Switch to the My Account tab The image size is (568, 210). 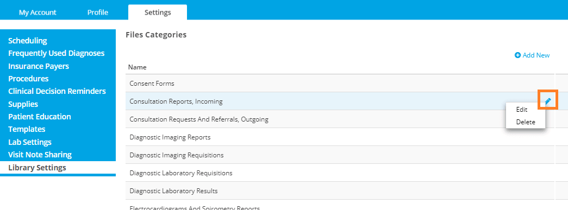click(38, 12)
